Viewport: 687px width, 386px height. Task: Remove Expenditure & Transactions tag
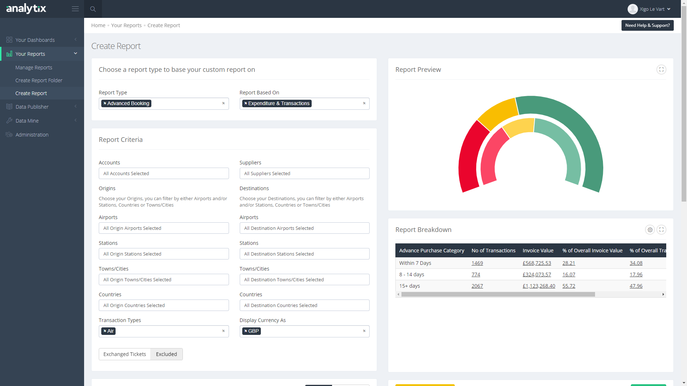[246, 103]
